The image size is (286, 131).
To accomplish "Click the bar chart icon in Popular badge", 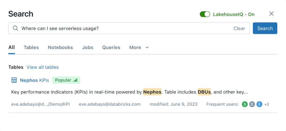I will 75,80.
